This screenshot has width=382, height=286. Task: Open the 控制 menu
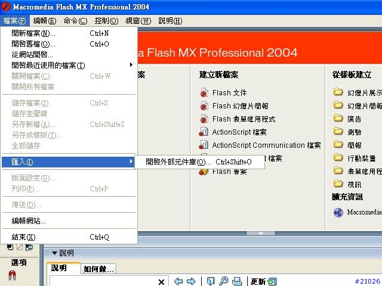106,21
